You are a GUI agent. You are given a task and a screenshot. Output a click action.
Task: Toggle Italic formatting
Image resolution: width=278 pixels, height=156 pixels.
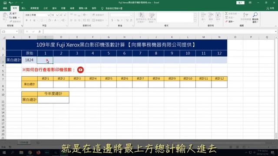(x=30, y=20)
